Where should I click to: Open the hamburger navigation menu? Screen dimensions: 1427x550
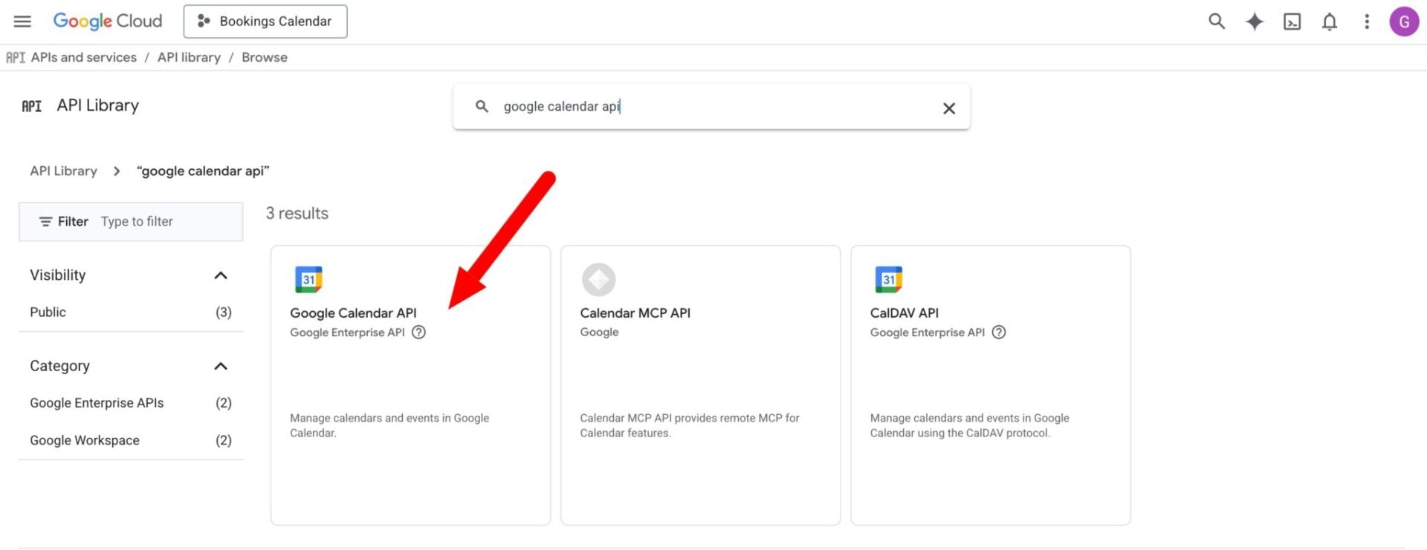pyautogui.click(x=22, y=22)
